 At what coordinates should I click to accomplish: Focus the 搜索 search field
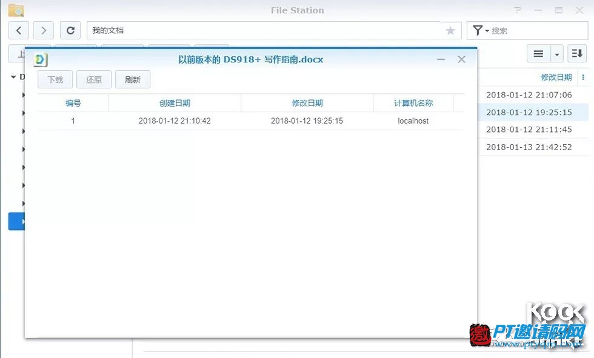coord(538,30)
